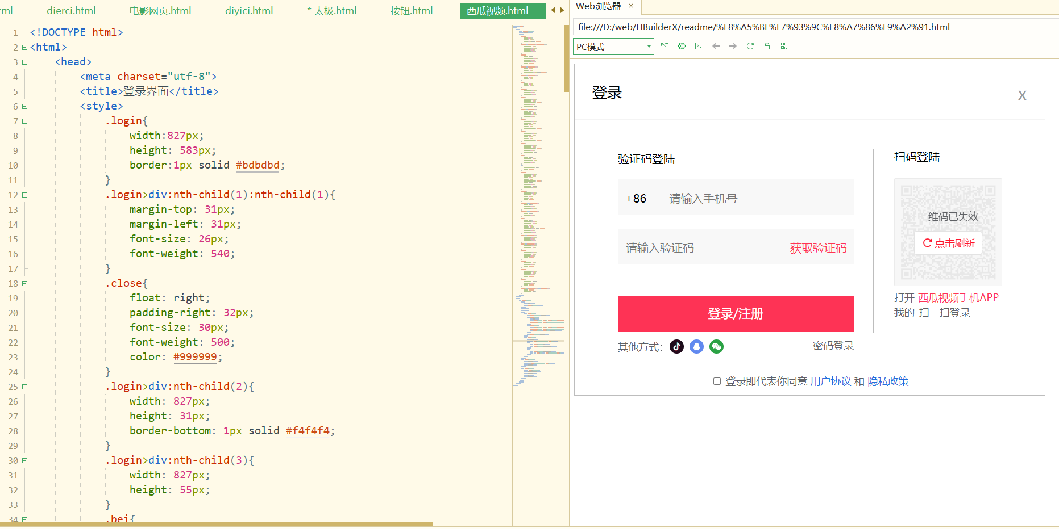
Task: Click the 其他方式: label
Action: coord(641,347)
